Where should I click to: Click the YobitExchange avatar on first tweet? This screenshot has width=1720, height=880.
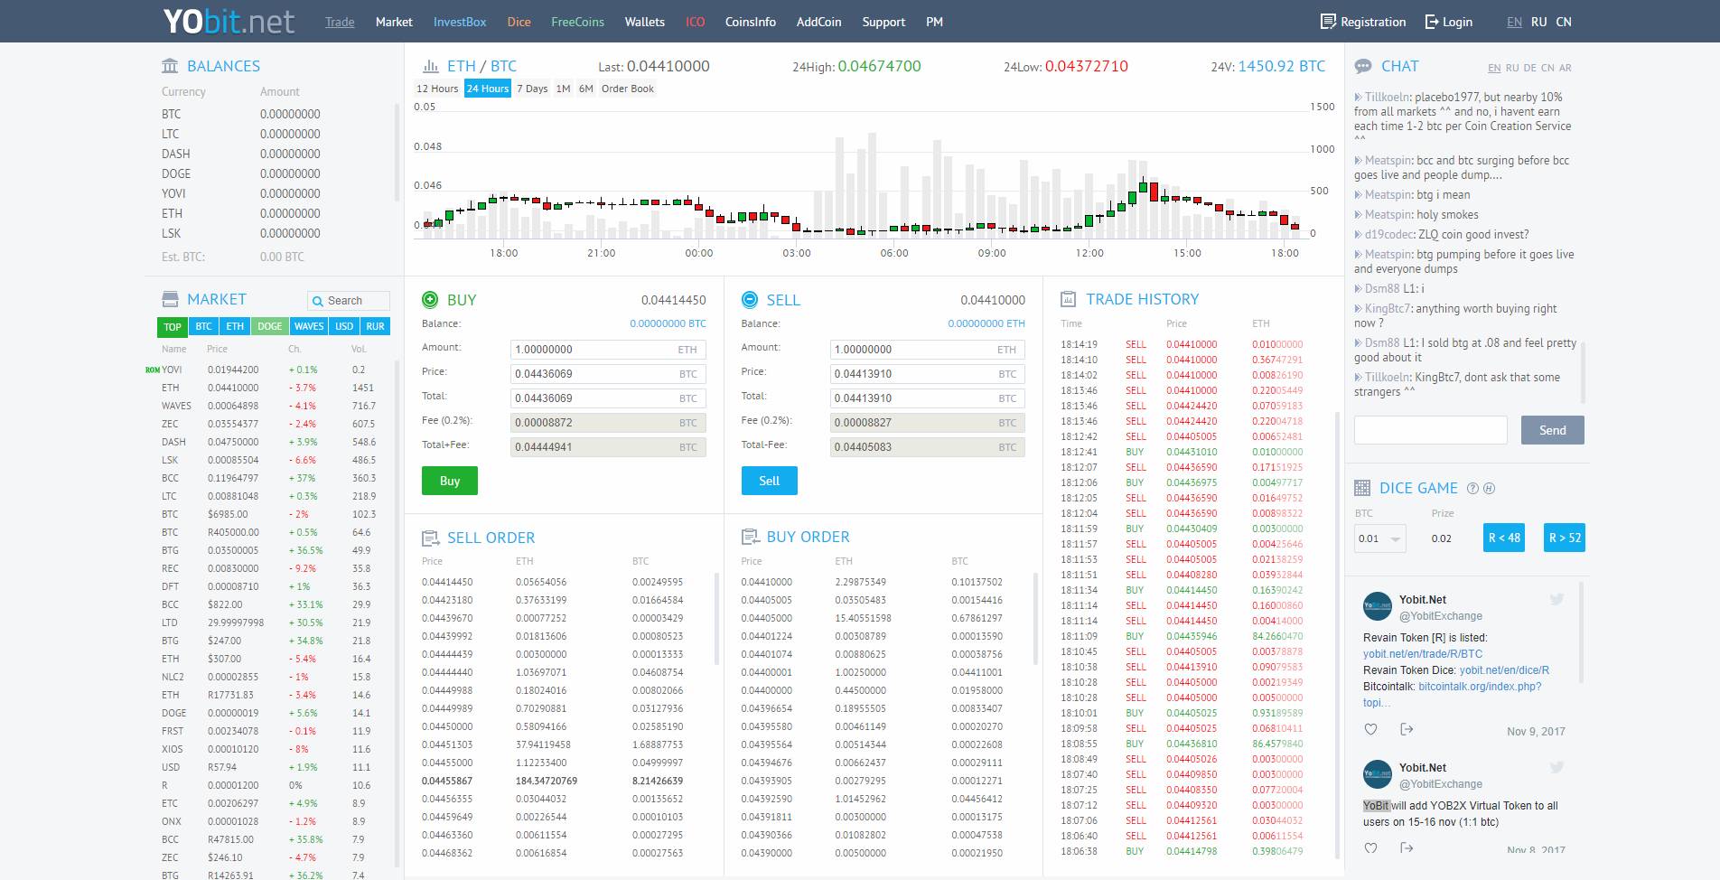(1378, 606)
